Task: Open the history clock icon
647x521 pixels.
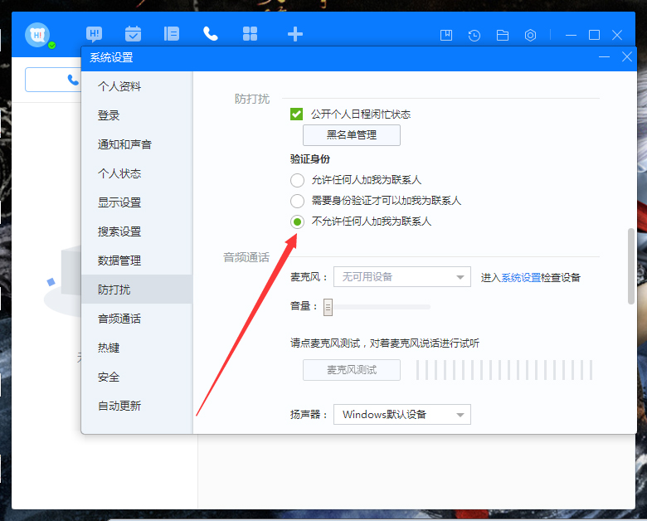Action: pos(474,35)
